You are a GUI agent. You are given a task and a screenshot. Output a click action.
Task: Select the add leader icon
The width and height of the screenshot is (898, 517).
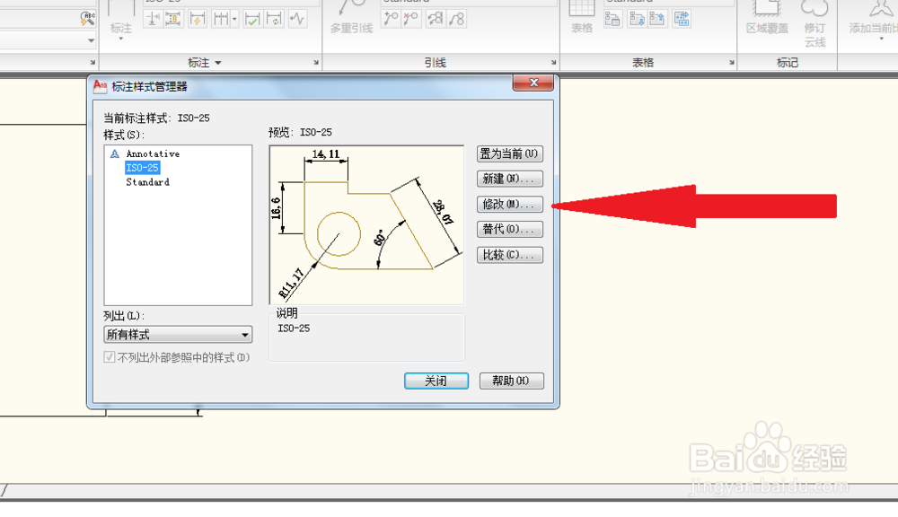(x=392, y=19)
